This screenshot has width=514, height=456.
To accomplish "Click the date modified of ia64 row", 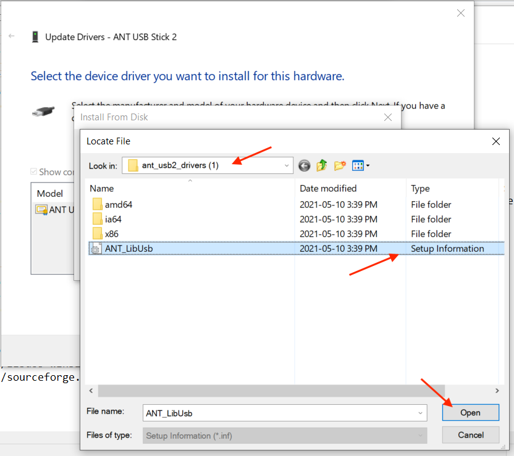I will tap(339, 219).
